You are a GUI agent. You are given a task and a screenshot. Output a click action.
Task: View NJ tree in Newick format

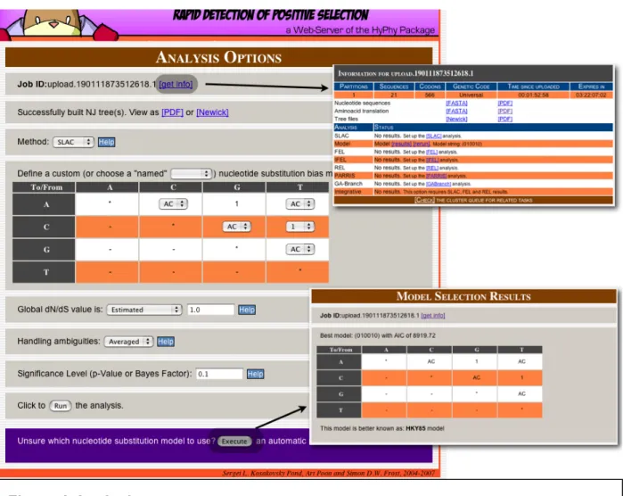[212, 112]
